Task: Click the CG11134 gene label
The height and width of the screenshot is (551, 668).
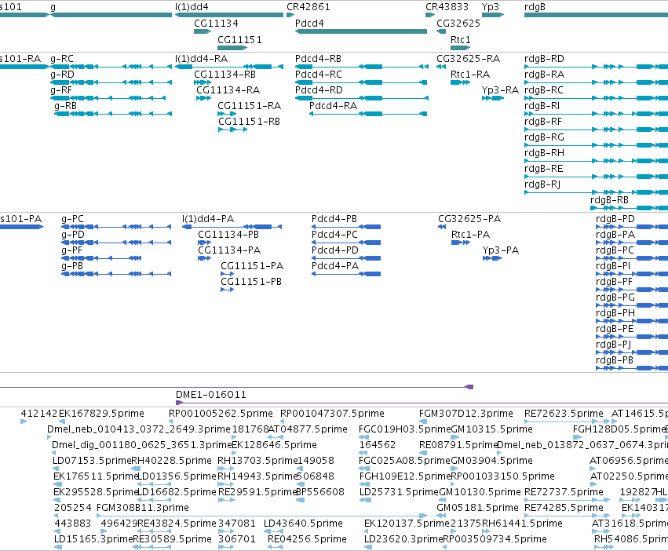Action: point(216,24)
